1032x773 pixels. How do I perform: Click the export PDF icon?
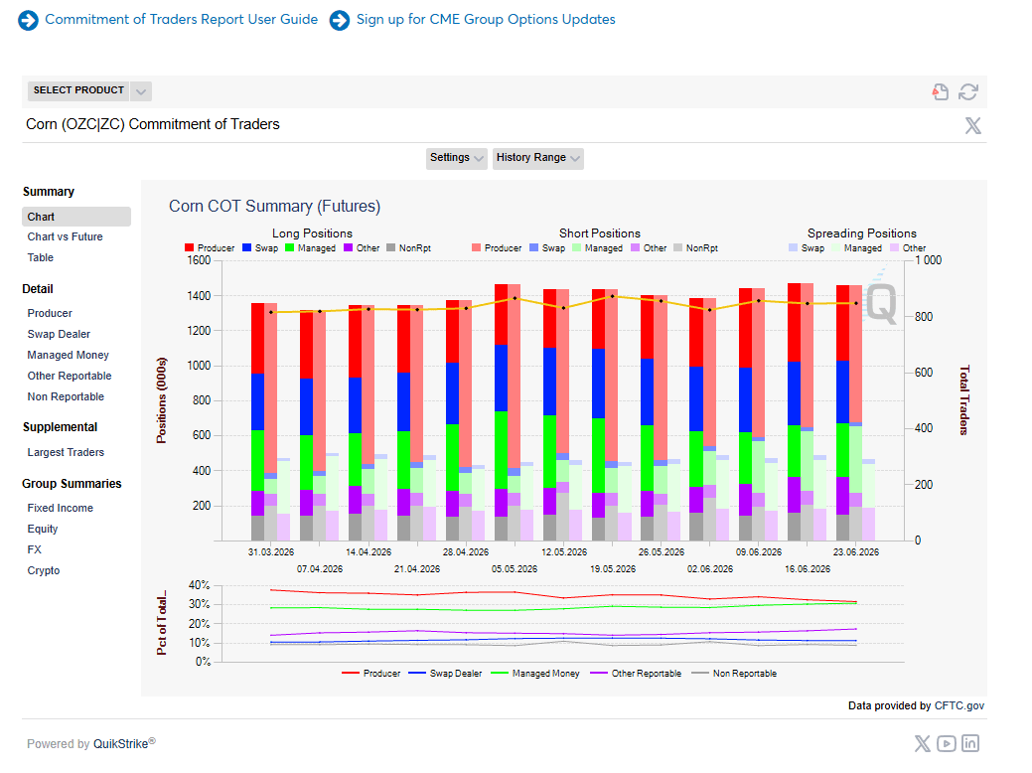[941, 92]
